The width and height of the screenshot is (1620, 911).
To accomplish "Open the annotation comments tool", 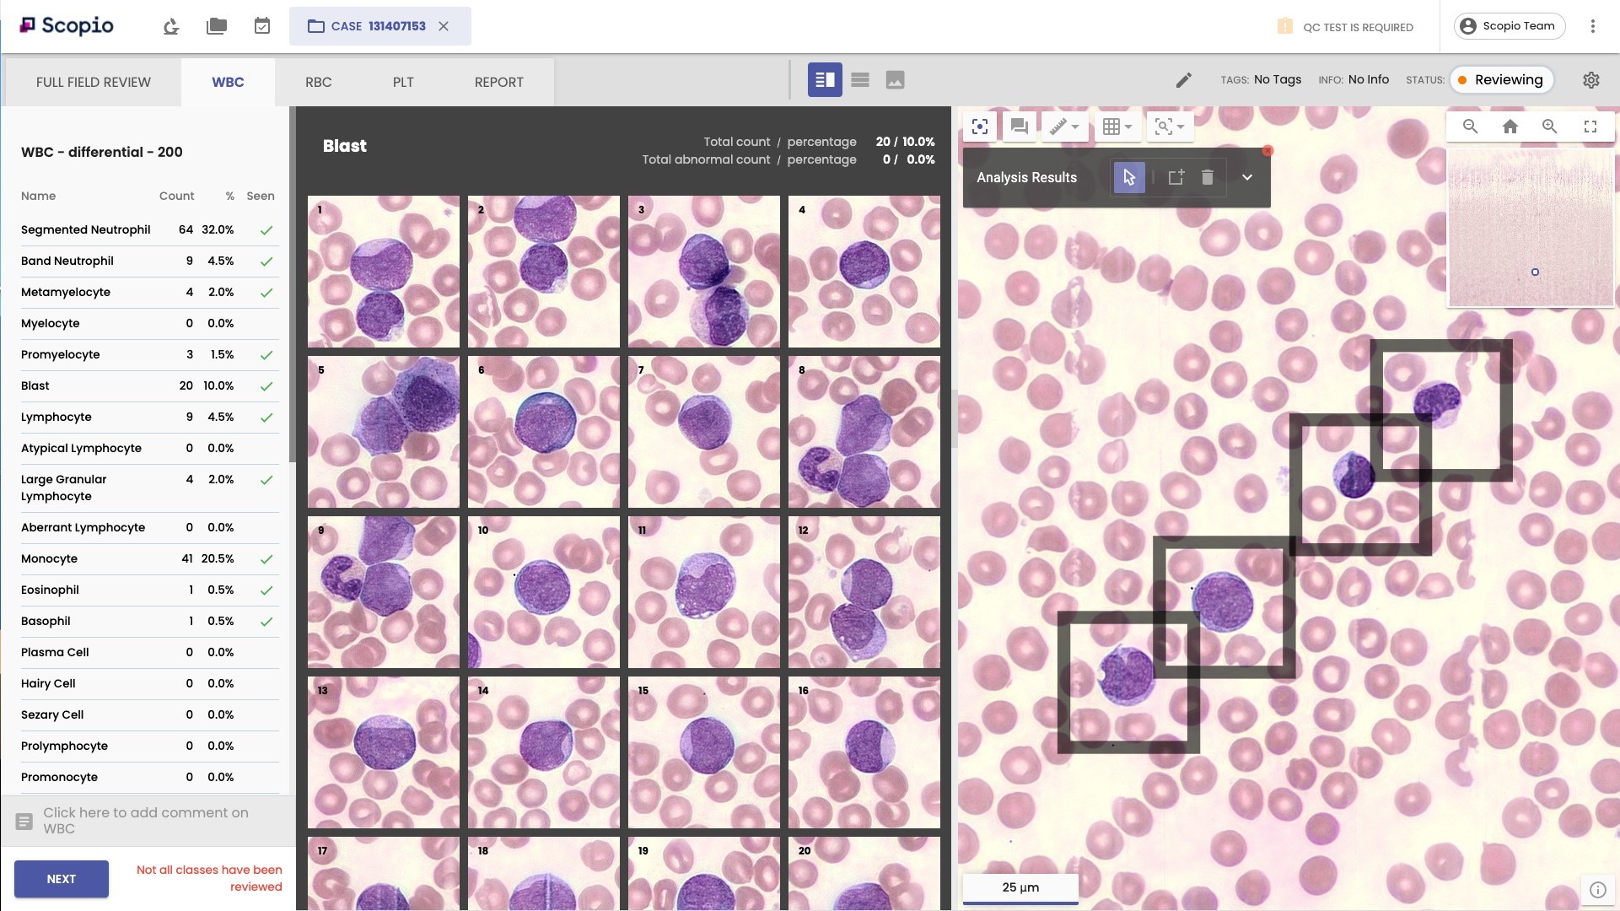I will pos(1019,127).
